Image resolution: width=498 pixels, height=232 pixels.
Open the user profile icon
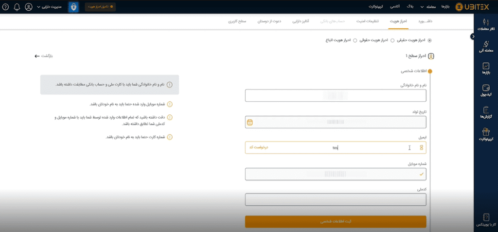click(29, 7)
